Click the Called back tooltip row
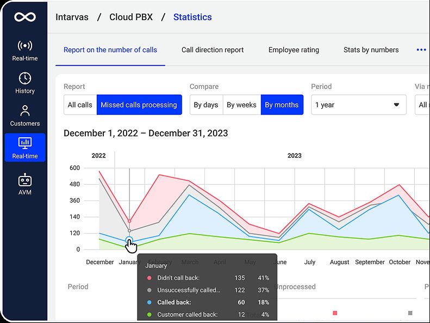 click(x=207, y=302)
